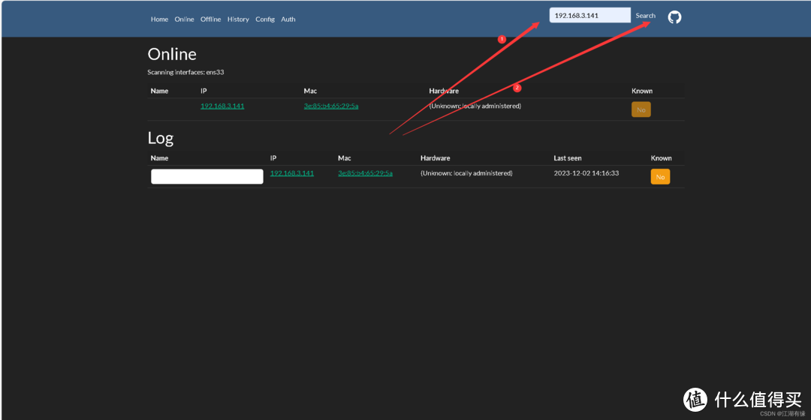This screenshot has width=811, height=420.
Task: Click the Online section heading
Action: 172,54
